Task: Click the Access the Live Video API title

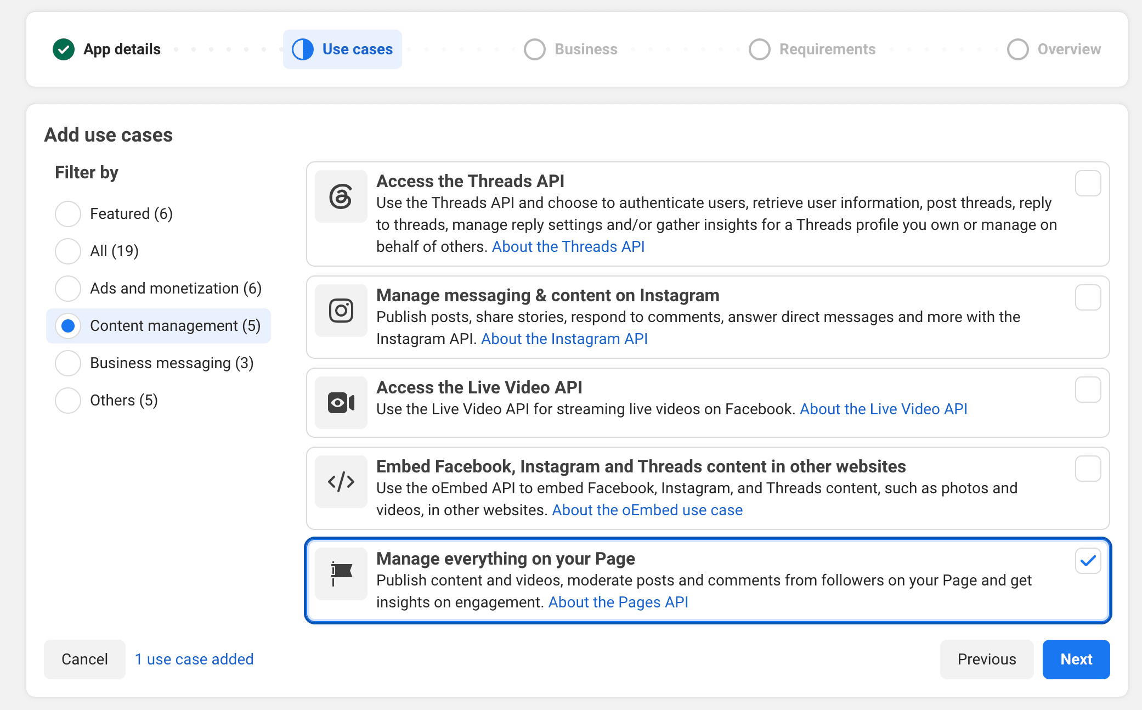Action: (479, 387)
